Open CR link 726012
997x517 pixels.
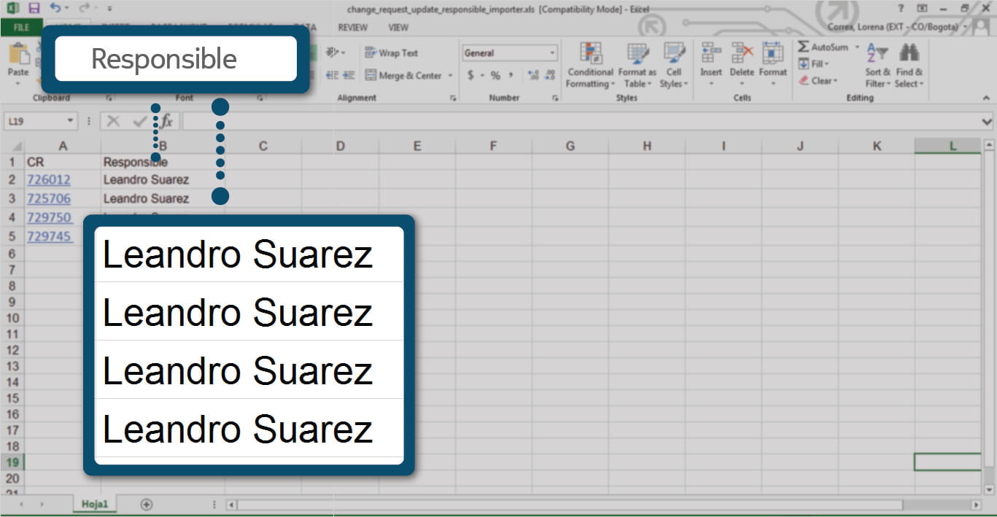[48, 179]
